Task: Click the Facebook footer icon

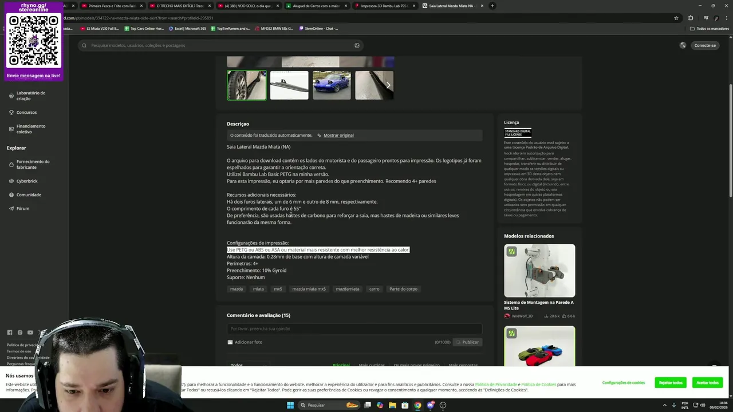Action: pos(10,332)
